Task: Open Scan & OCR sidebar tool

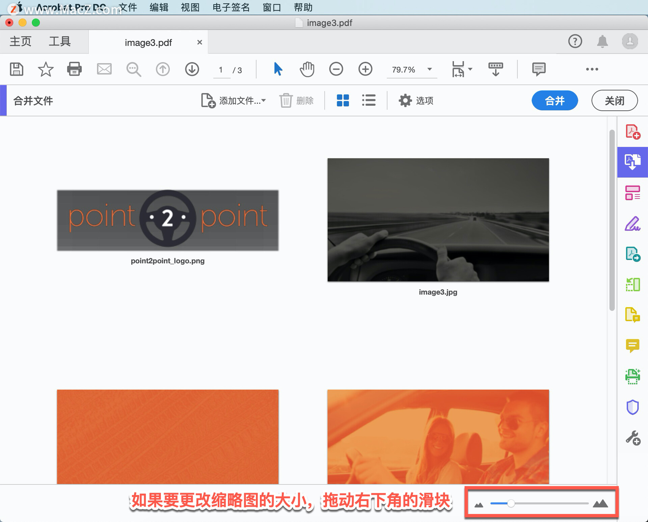Action: [x=633, y=376]
